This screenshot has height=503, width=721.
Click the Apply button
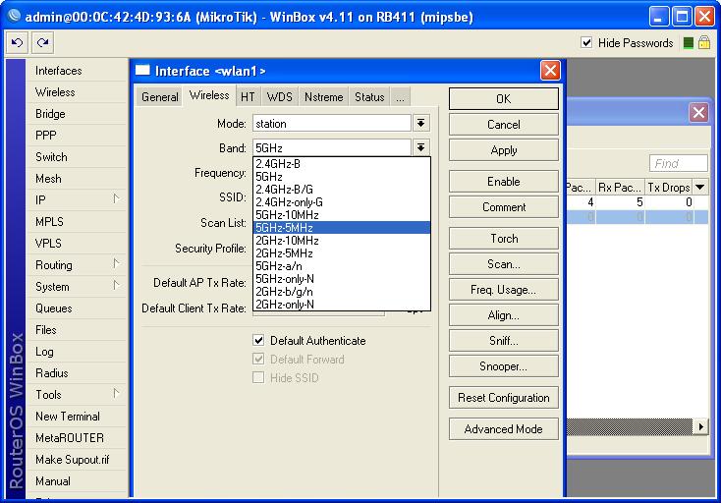coord(504,150)
